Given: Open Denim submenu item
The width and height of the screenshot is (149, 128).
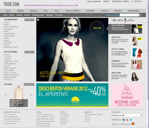Looking at the screenshot, I should tap(12, 15).
